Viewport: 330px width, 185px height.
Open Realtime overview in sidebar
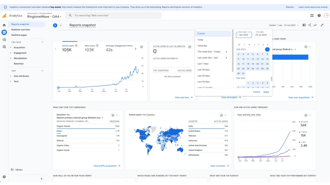tap(21, 30)
